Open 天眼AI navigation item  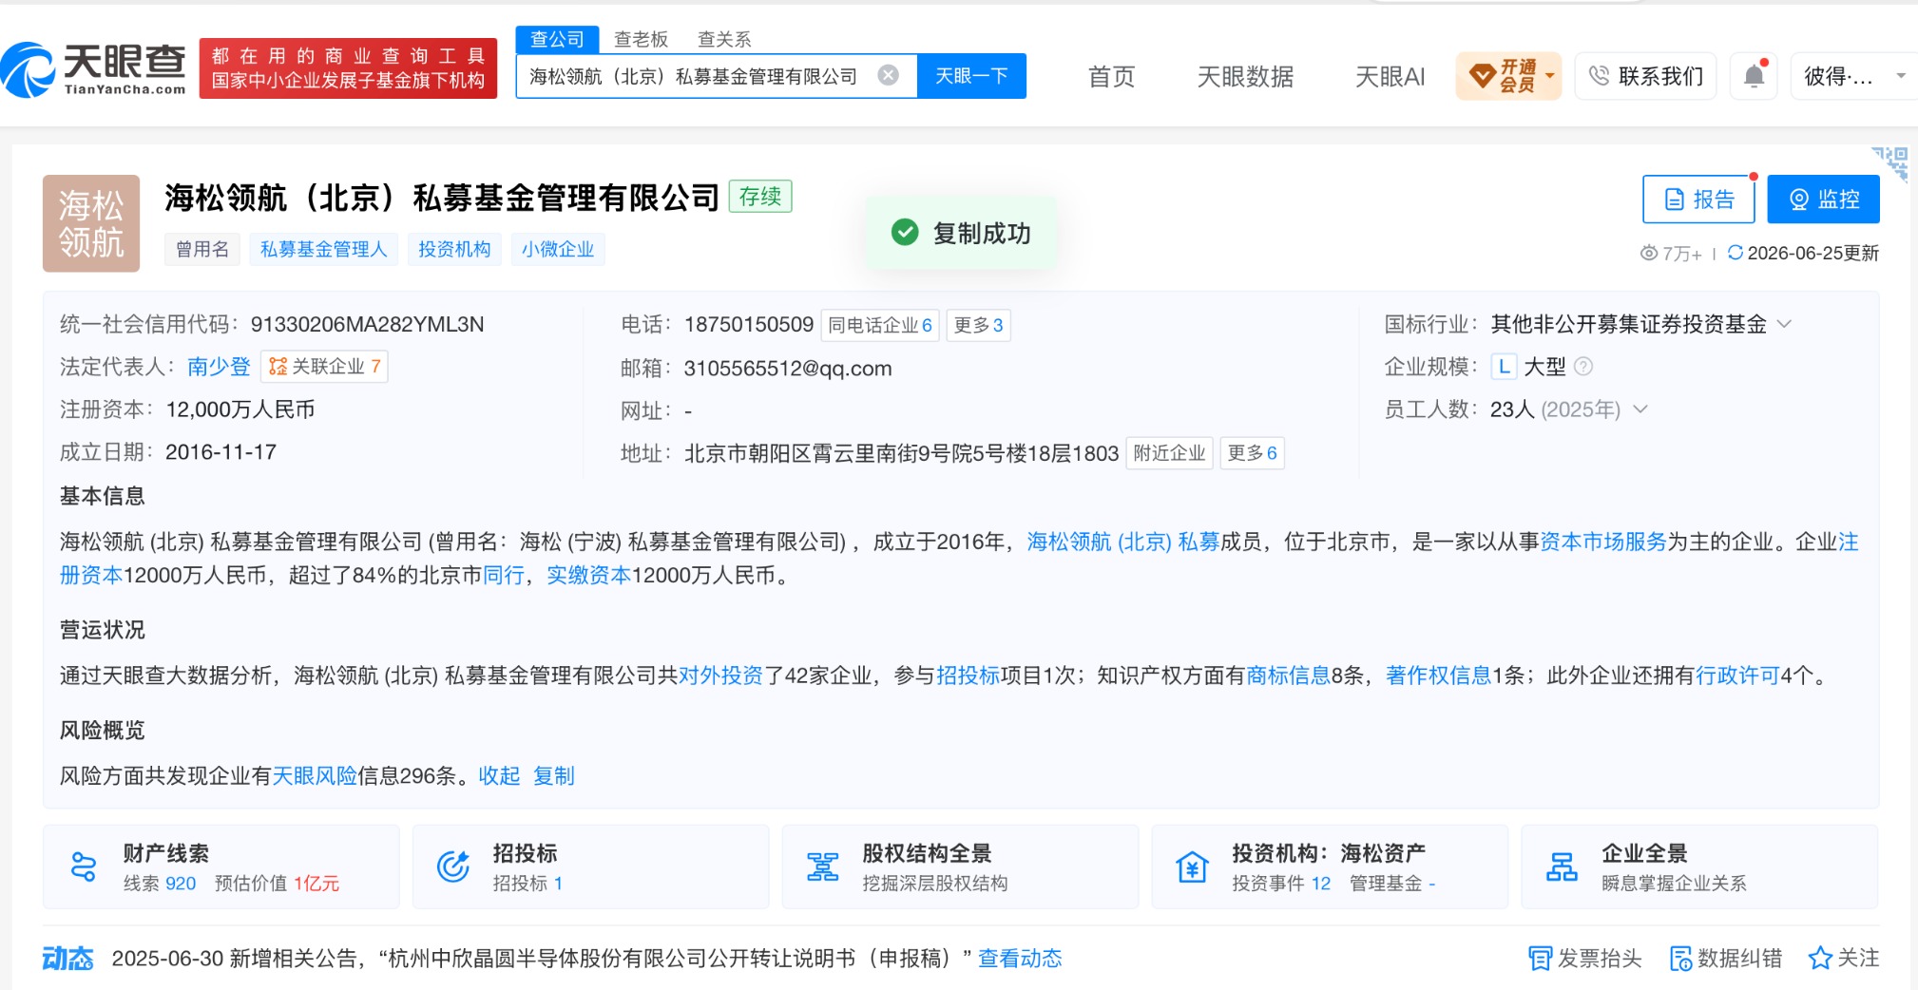(1390, 76)
